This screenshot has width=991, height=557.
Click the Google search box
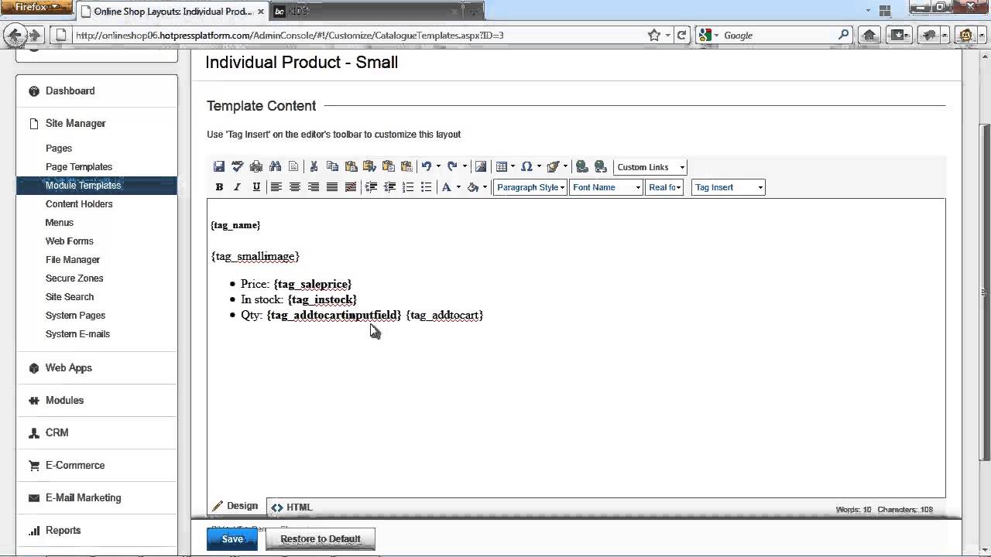[774, 35]
